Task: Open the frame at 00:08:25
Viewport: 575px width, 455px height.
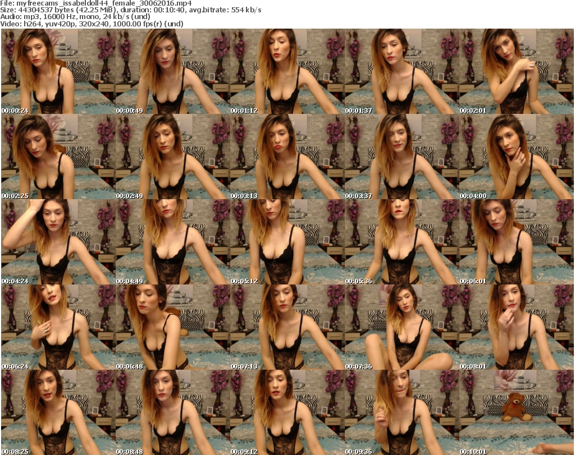Action: click(x=58, y=412)
